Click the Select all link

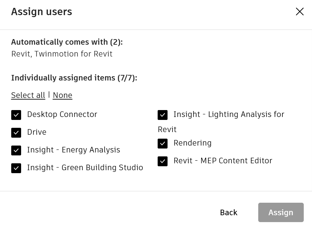pos(28,95)
